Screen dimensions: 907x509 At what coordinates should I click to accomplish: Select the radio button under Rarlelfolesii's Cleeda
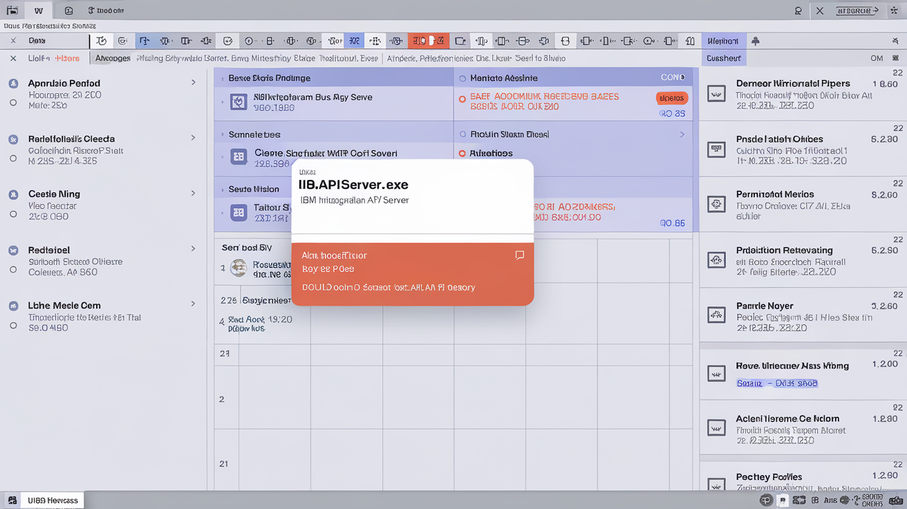point(13,158)
